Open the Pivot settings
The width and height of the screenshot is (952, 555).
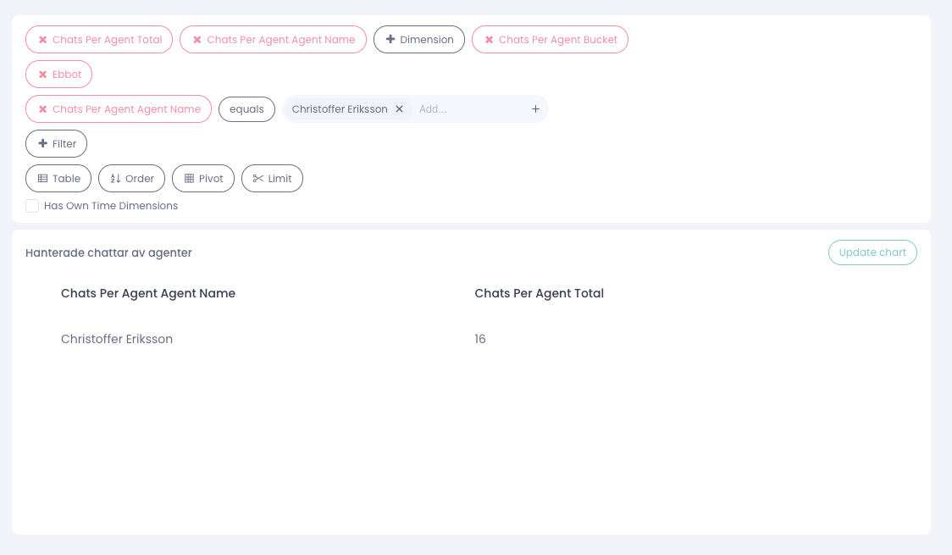tap(203, 179)
